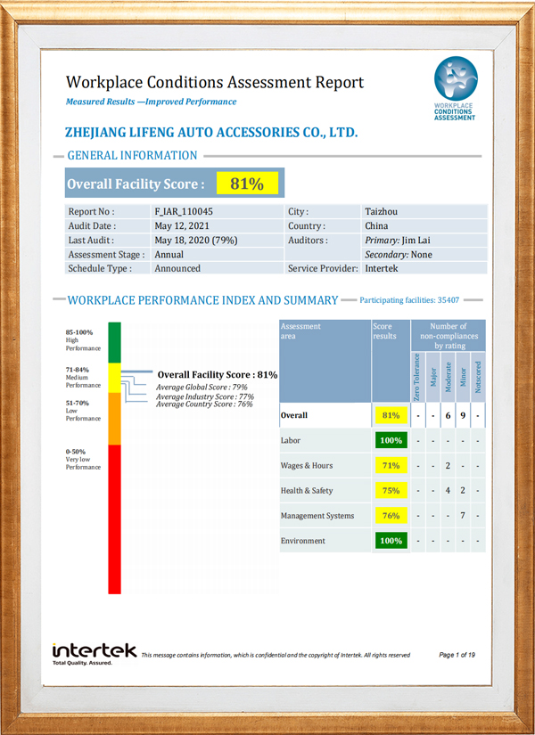Image resolution: width=535 pixels, height=735 pixels.
Task: Select the green Environment 100% score cell
Action: (391, 541)
